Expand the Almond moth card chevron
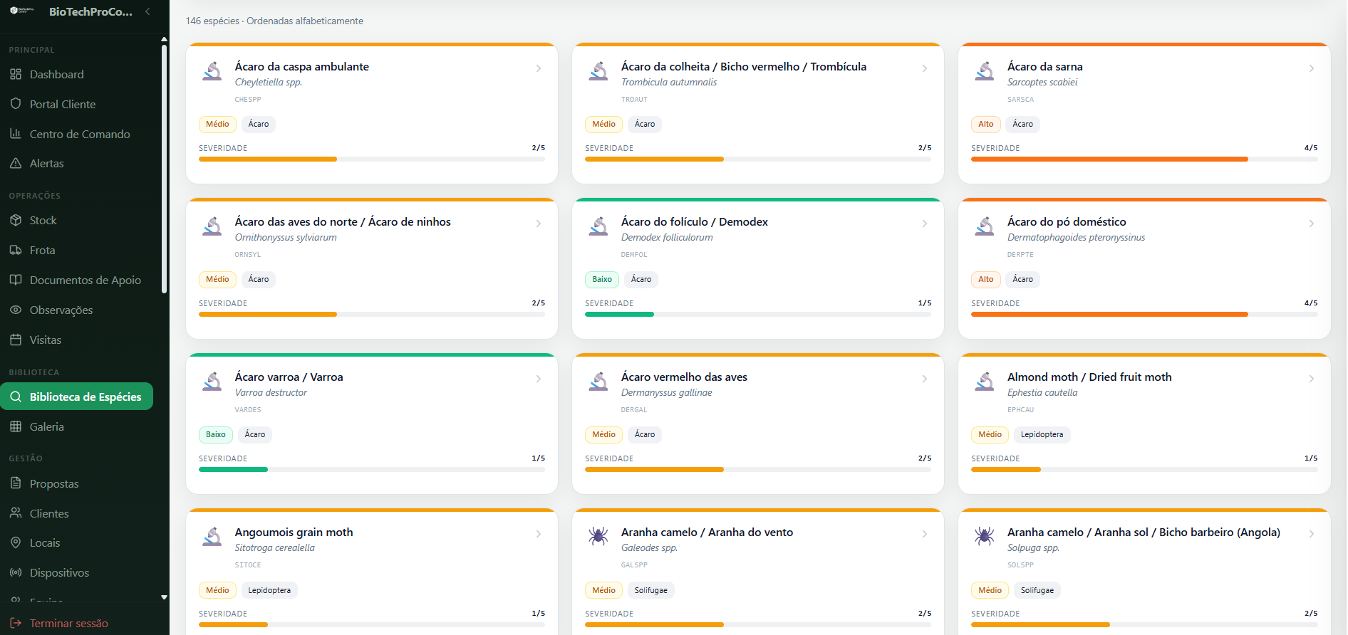This screenshot has height=635, width=1348. (1311, 379)
